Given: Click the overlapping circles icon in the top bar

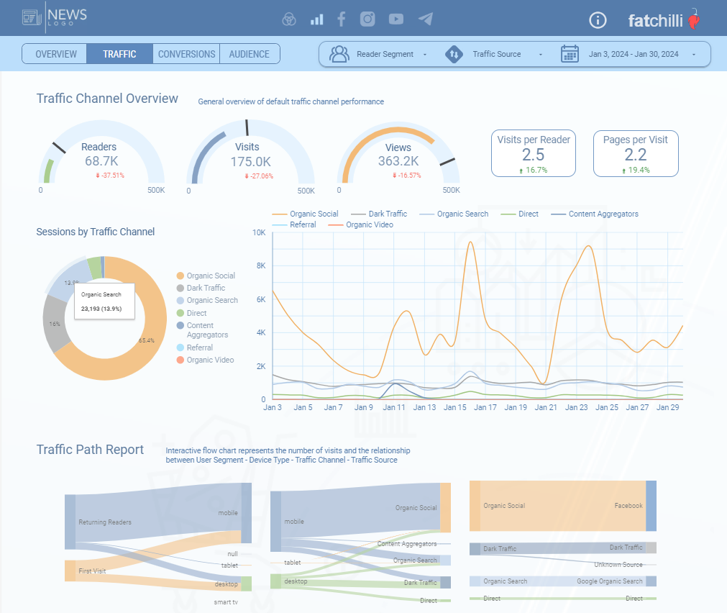Looking at the screenshot, I should (289, 19).
